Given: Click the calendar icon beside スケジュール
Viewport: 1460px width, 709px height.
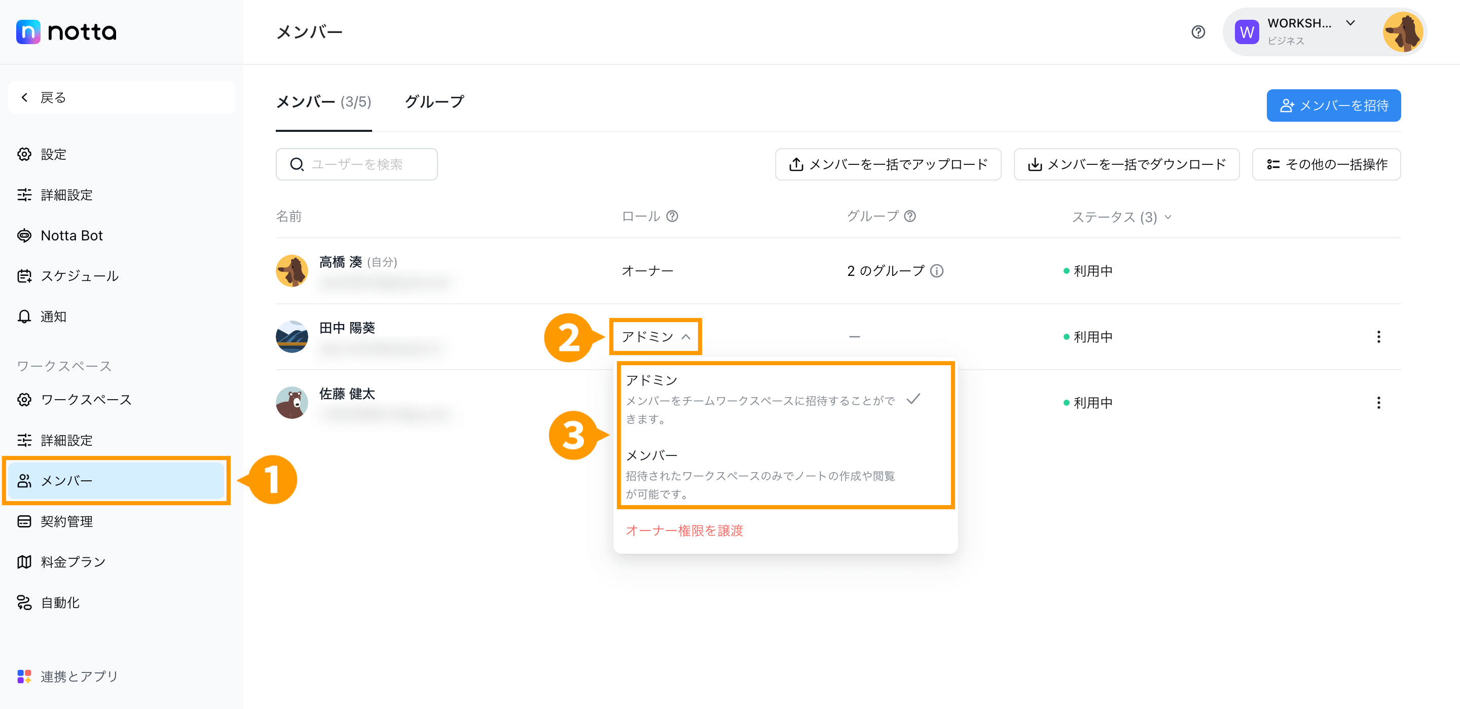Looking at the screenshot, I should click(24, 276).
